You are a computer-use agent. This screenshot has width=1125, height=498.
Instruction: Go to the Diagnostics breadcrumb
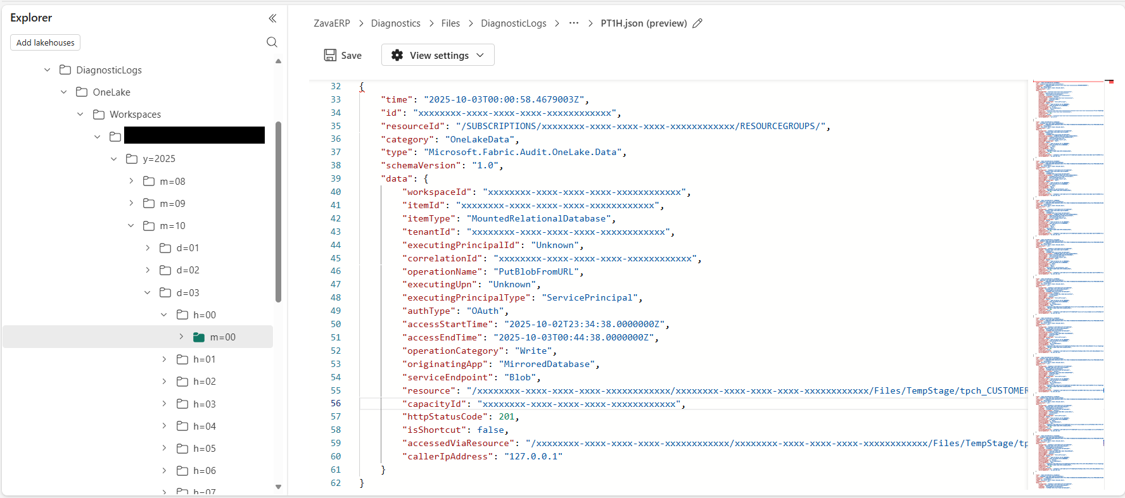click(395, 23)
